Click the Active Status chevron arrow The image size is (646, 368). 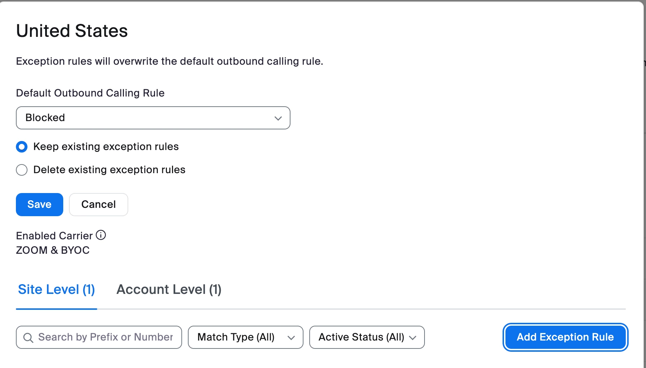413,338
